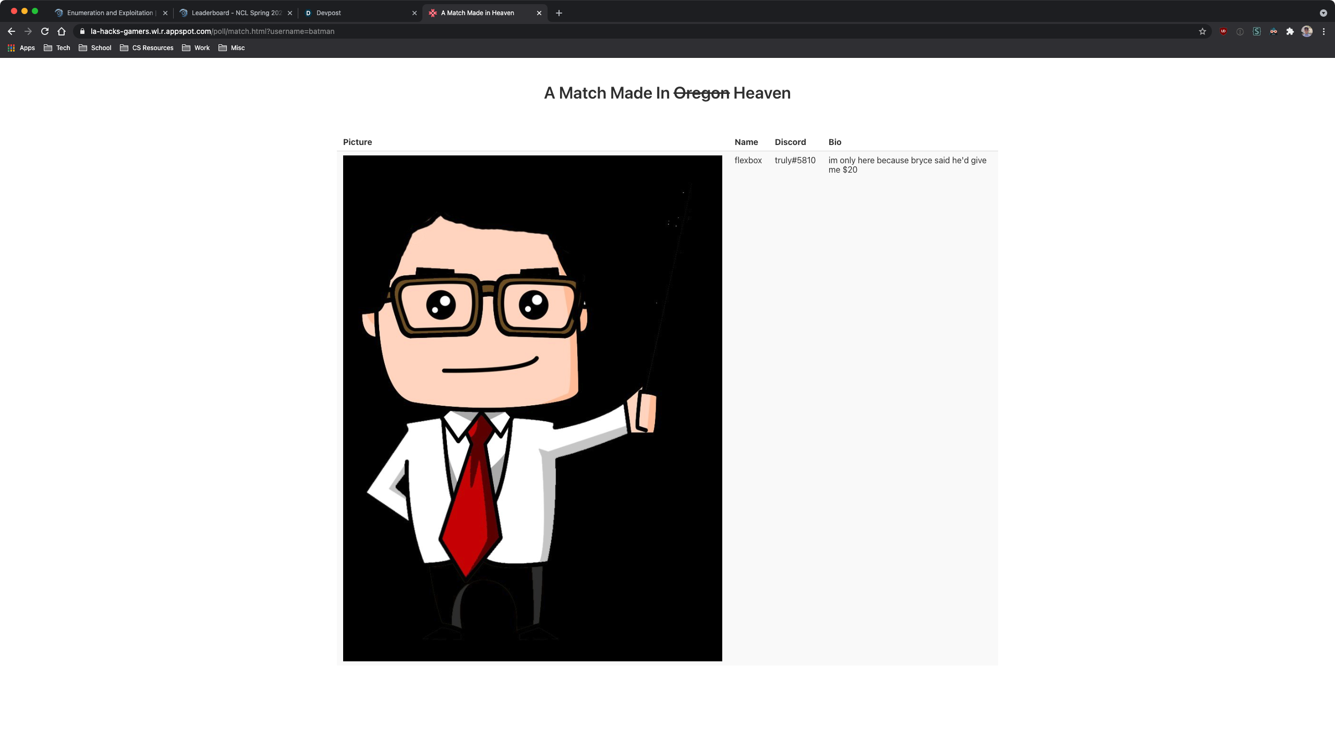
Task: Open the uBlock Origin extension icon
Action: point(1223,31)
